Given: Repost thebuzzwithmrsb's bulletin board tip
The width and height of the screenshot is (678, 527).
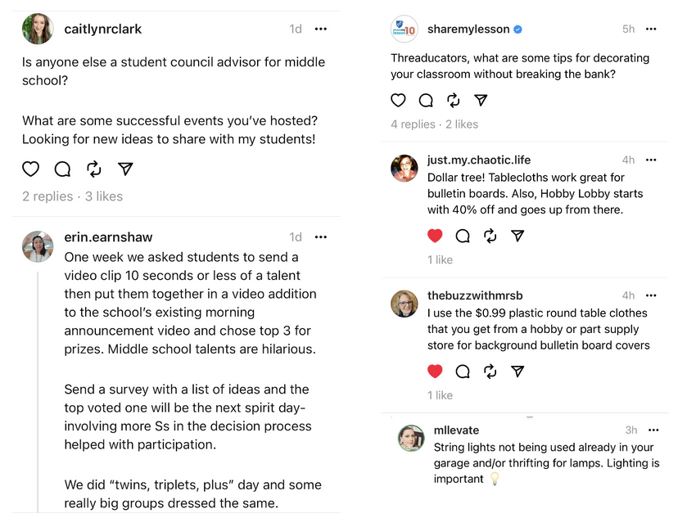Looking at the screenshot, I should click(492, 371).
